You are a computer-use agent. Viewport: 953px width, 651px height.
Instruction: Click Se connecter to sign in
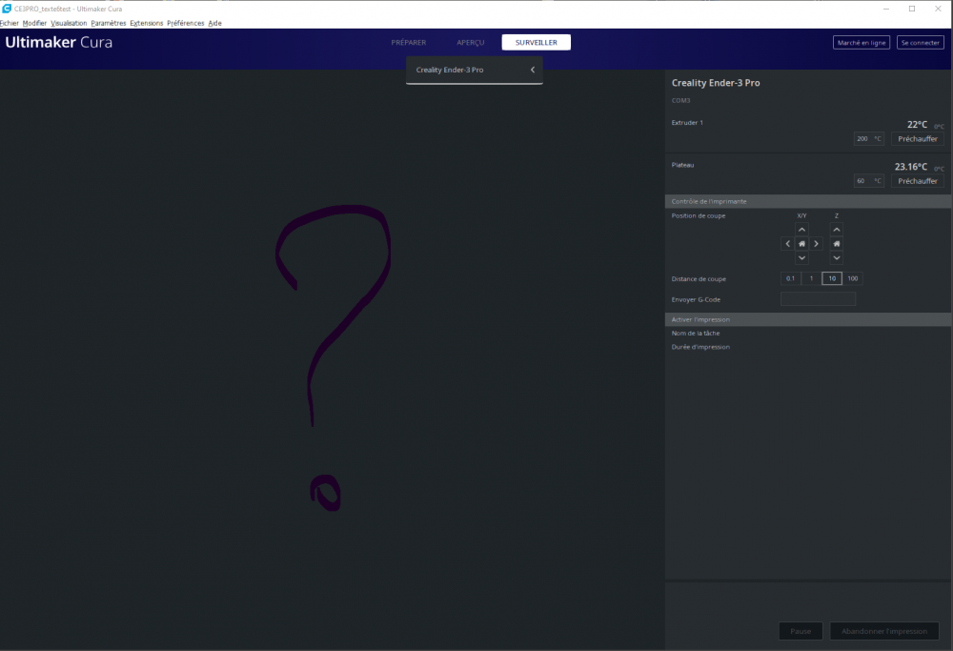point(921,43)
